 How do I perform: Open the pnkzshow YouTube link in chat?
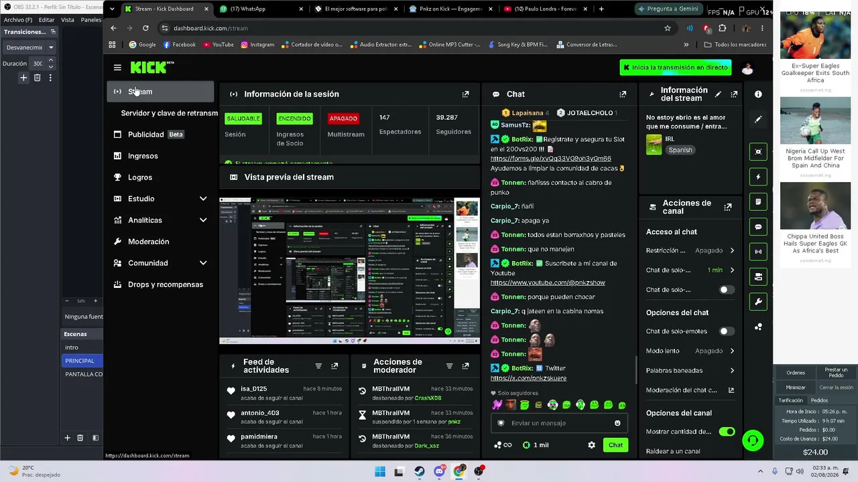[x=548, y=283]
